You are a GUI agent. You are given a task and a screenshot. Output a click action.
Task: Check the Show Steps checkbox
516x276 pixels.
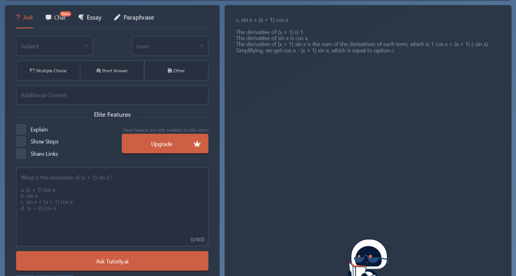pos(21,141)
